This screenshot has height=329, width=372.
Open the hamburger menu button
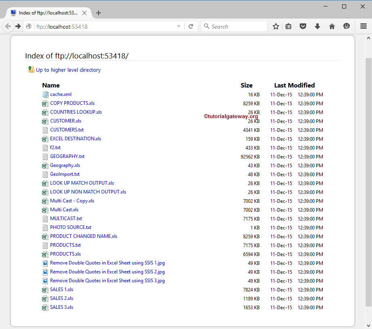(364, 27)
